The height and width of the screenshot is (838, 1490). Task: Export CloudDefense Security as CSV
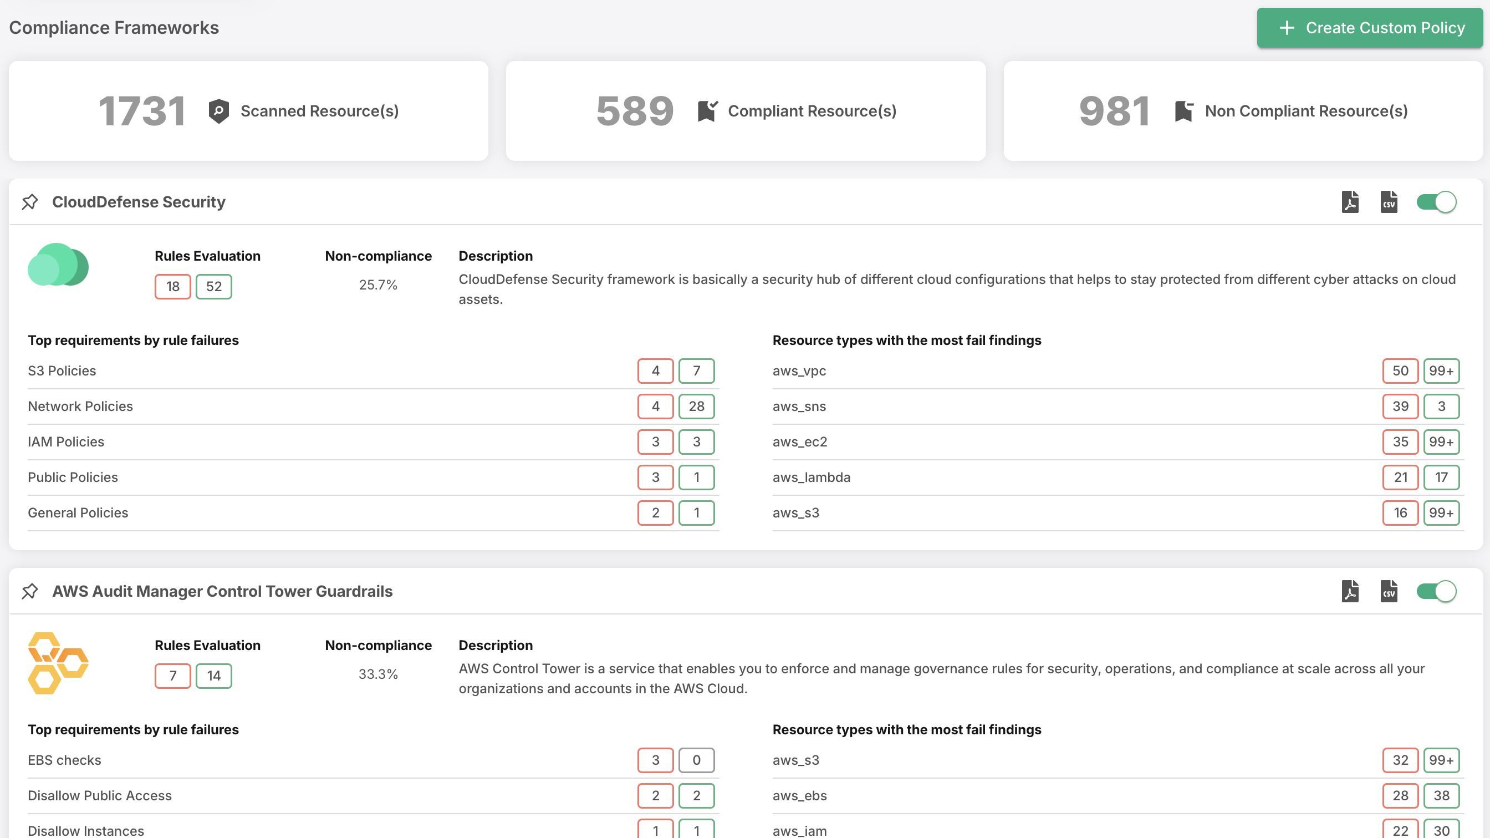tap(1388, 202)
